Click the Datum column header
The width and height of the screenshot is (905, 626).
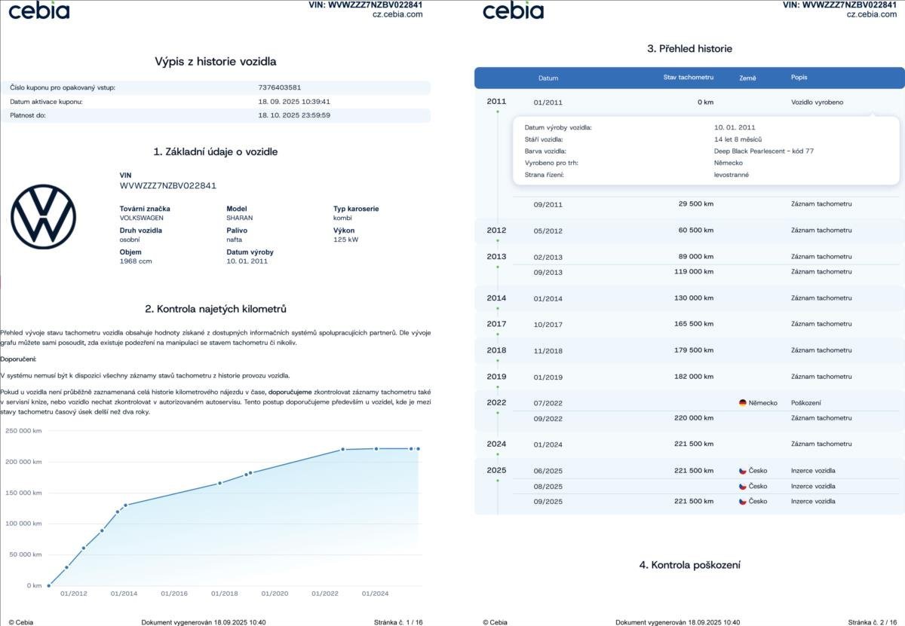click(x=548, y=78)
